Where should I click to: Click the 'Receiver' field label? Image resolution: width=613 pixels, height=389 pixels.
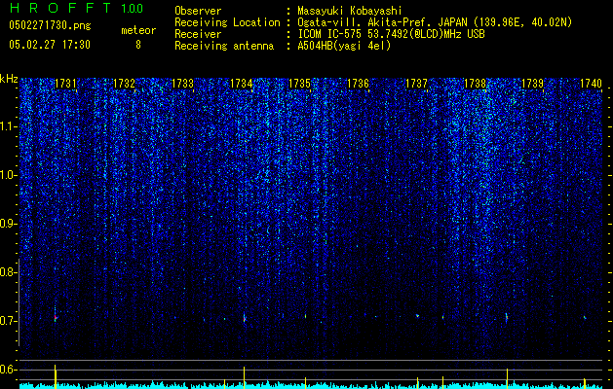[198, 34]
